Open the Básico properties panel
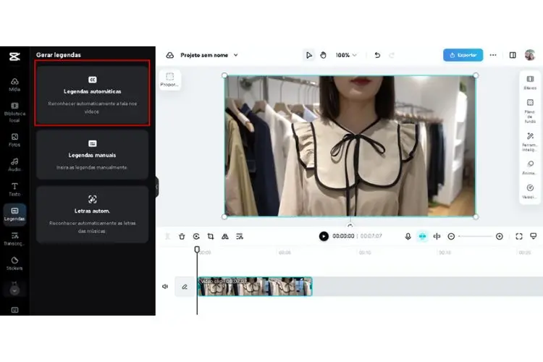This screenshot has width=543, height=362. 530,83
